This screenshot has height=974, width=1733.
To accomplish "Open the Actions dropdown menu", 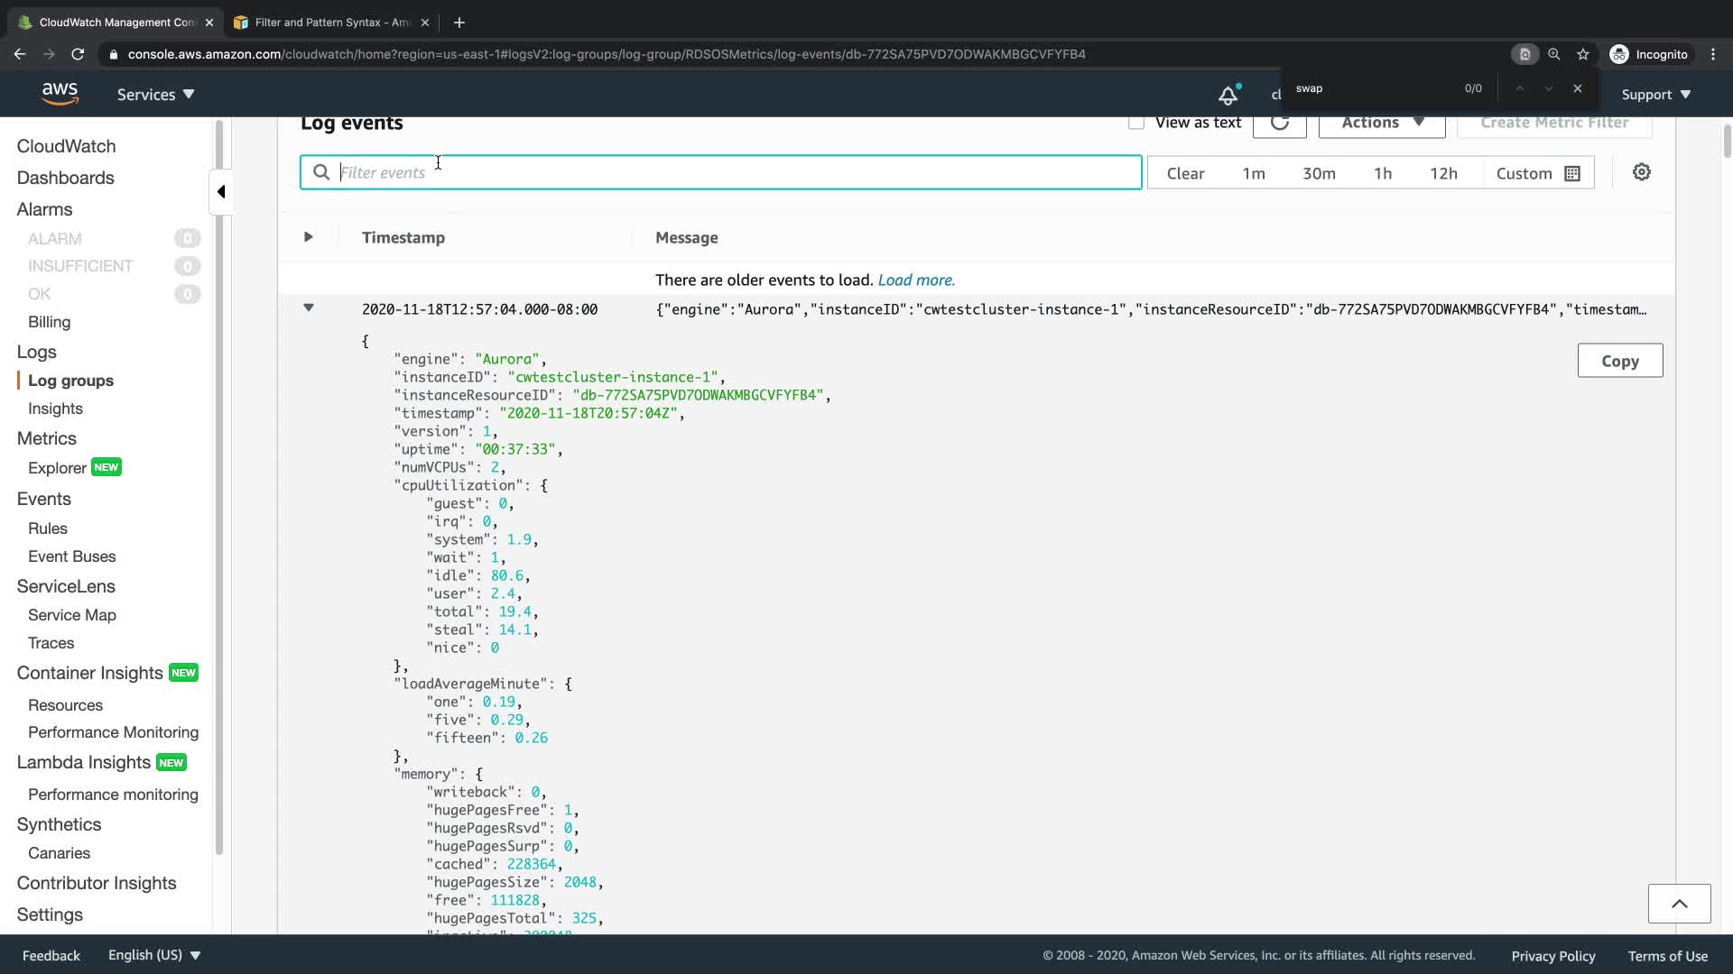I will click(x=1381, y=123).
